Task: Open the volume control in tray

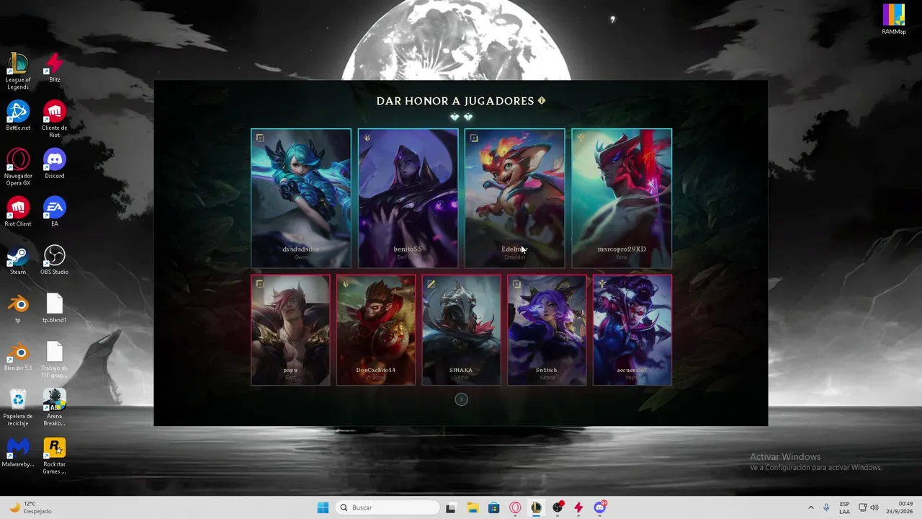Action: point(874,507)
